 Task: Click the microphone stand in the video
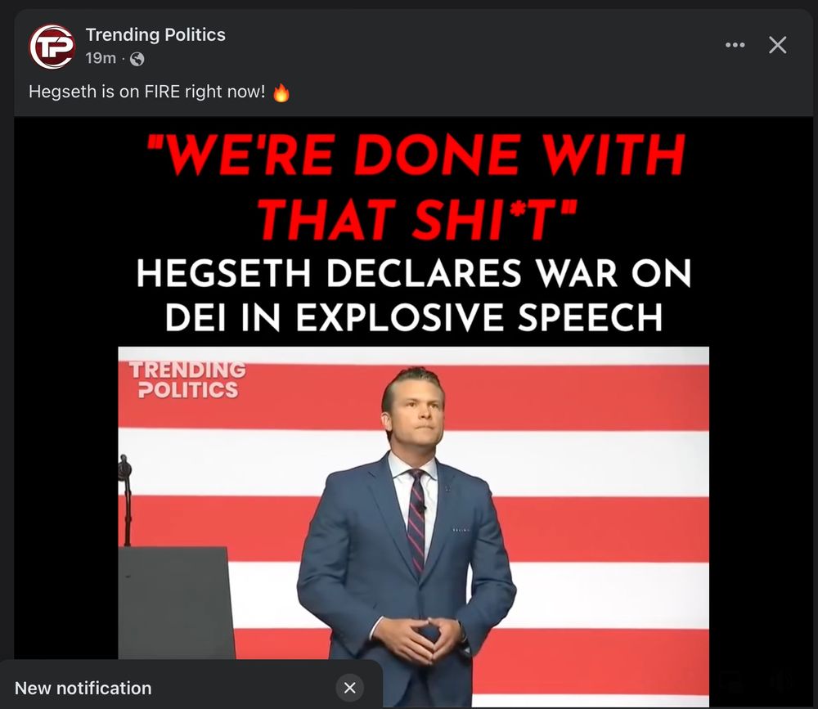pos(125,500)
